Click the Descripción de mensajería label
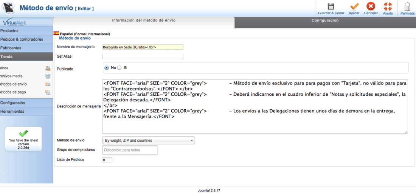The height and width of the screenshot is (196, 416). pyautogui.click(x=79, y=106)
